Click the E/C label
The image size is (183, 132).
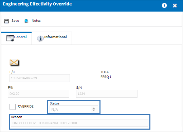(x=12, y=72)
